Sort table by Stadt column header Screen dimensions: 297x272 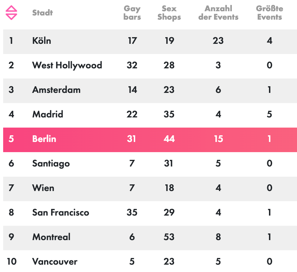click(x=42, y=13)
